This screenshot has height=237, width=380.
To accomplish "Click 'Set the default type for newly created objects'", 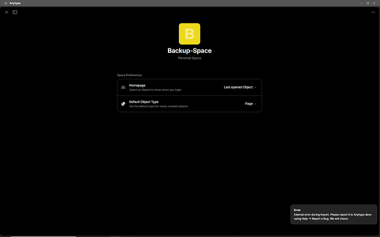I will (x=158, y=106).
